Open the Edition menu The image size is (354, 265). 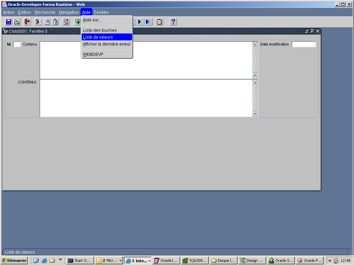coord(25,12)
